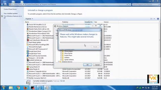
Task: Select the Google Input Hindi icon
Action: [27, 51]
